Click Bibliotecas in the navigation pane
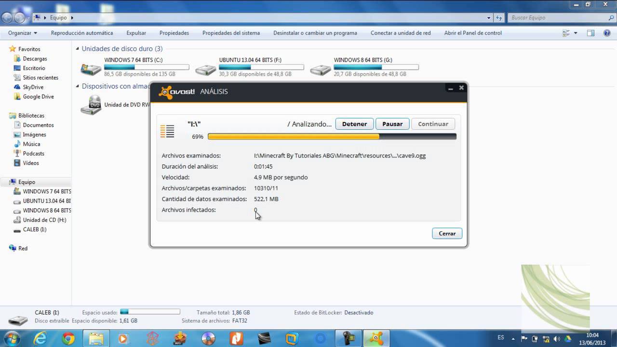The height and width of the screenshot is (347, 617). pos(31,116)
